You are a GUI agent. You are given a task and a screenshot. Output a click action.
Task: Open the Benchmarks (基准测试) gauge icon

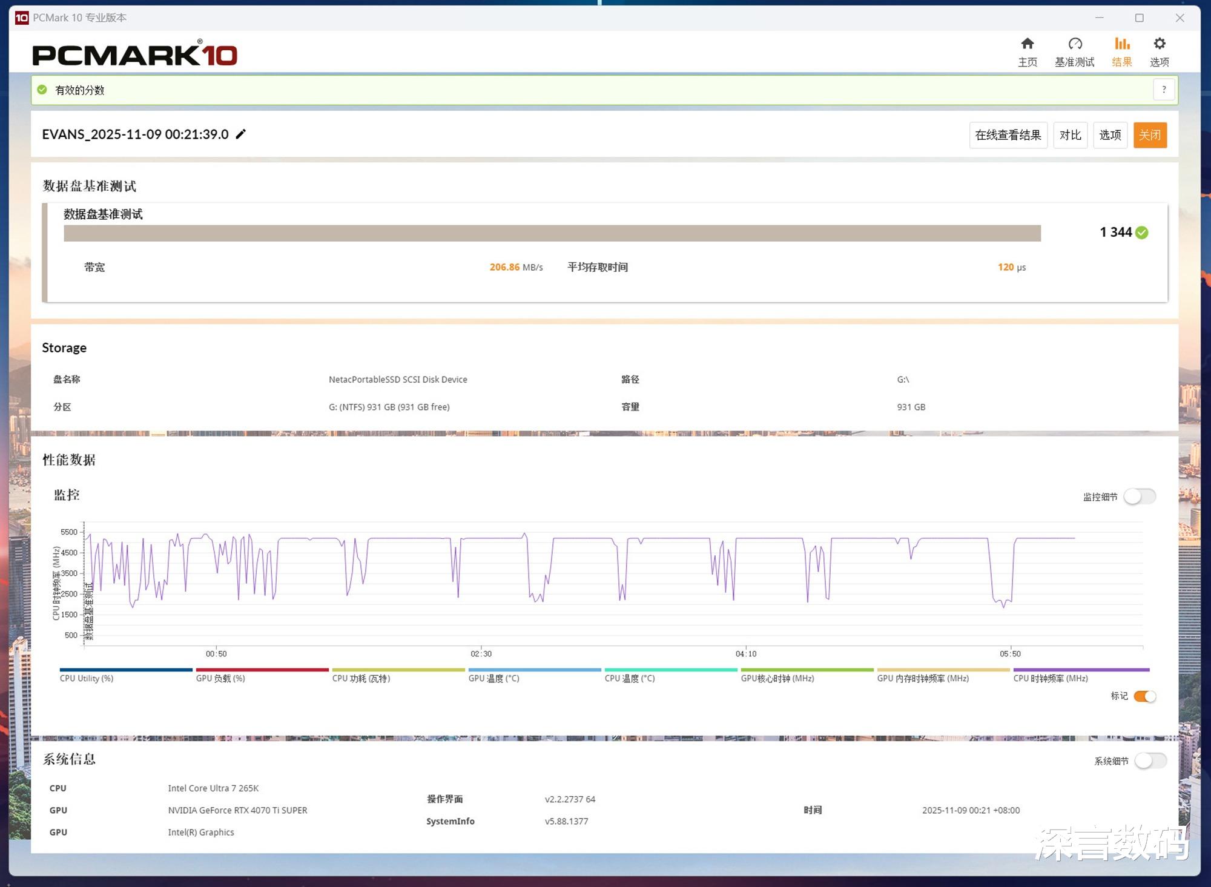1075,44
